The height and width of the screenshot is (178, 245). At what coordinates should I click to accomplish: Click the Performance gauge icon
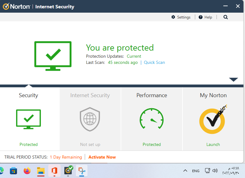[152, 118]
